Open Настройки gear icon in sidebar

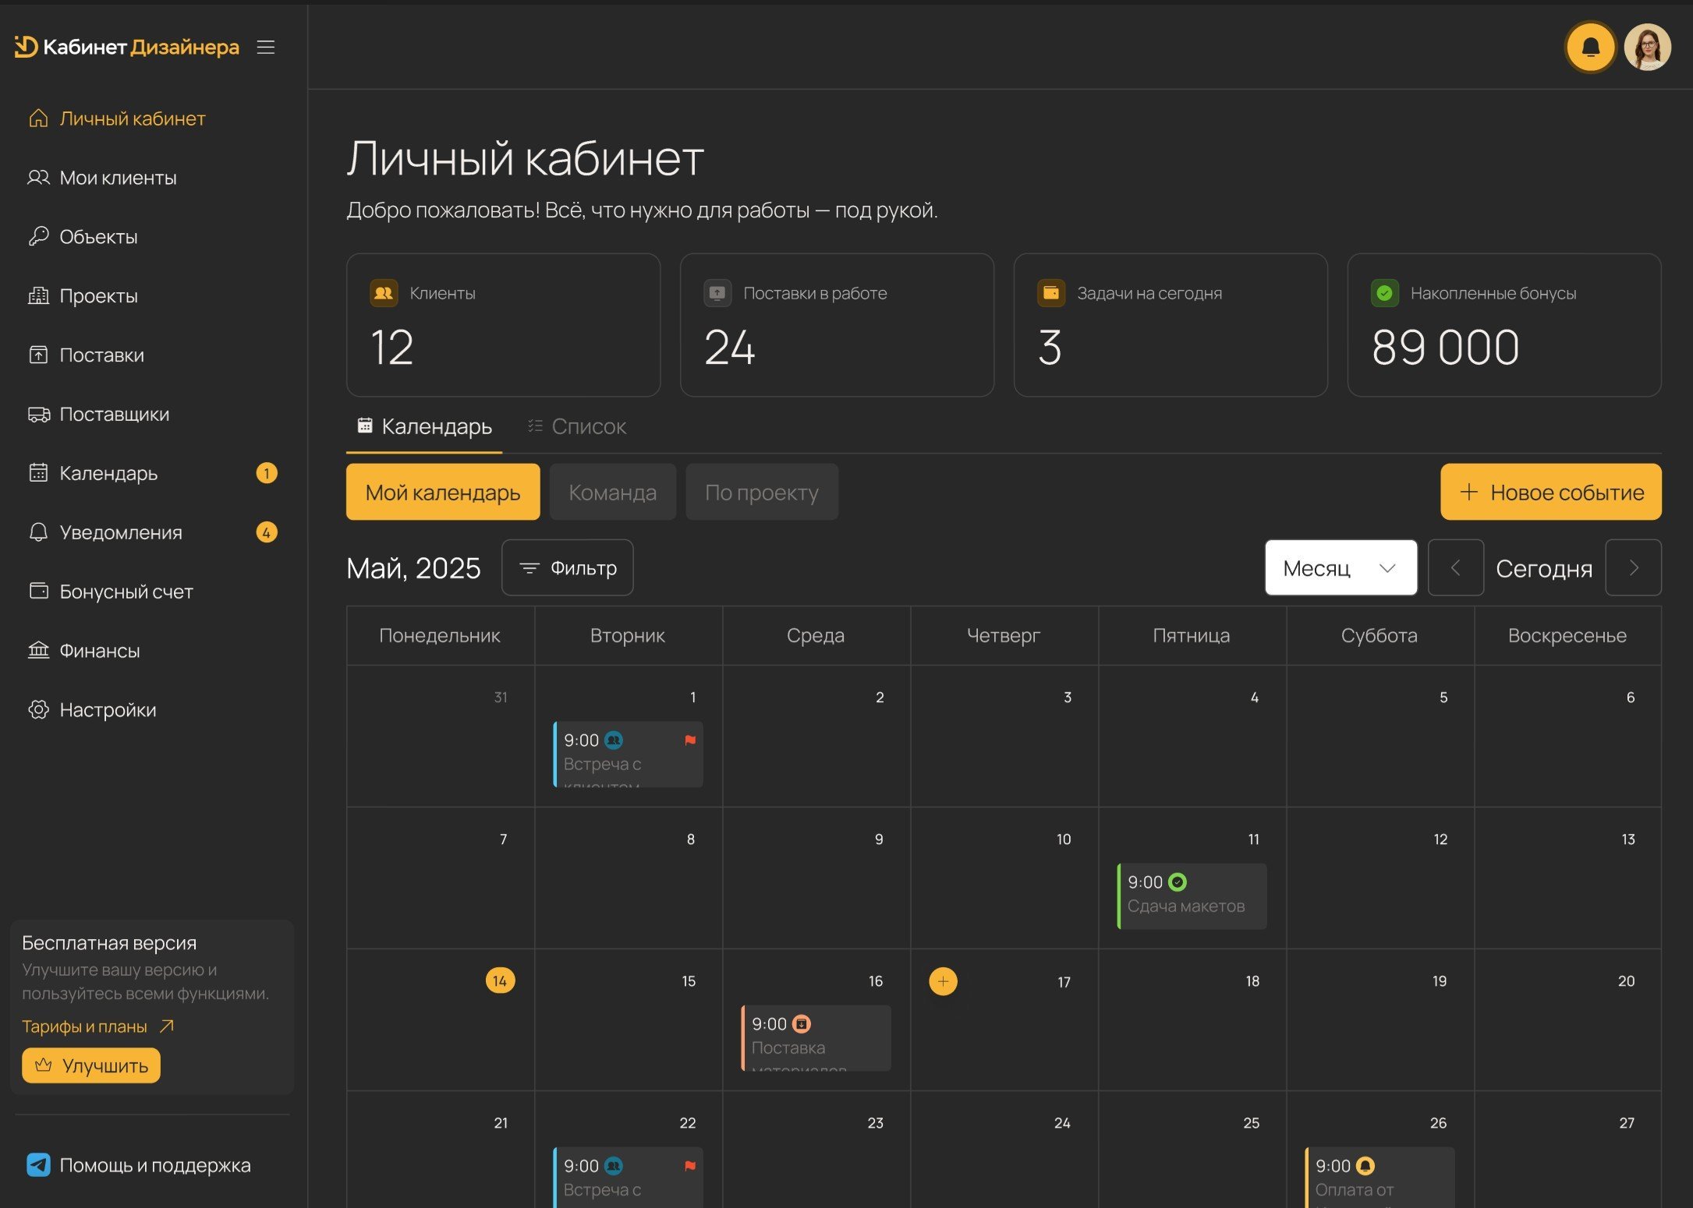(x=38, y=709)
